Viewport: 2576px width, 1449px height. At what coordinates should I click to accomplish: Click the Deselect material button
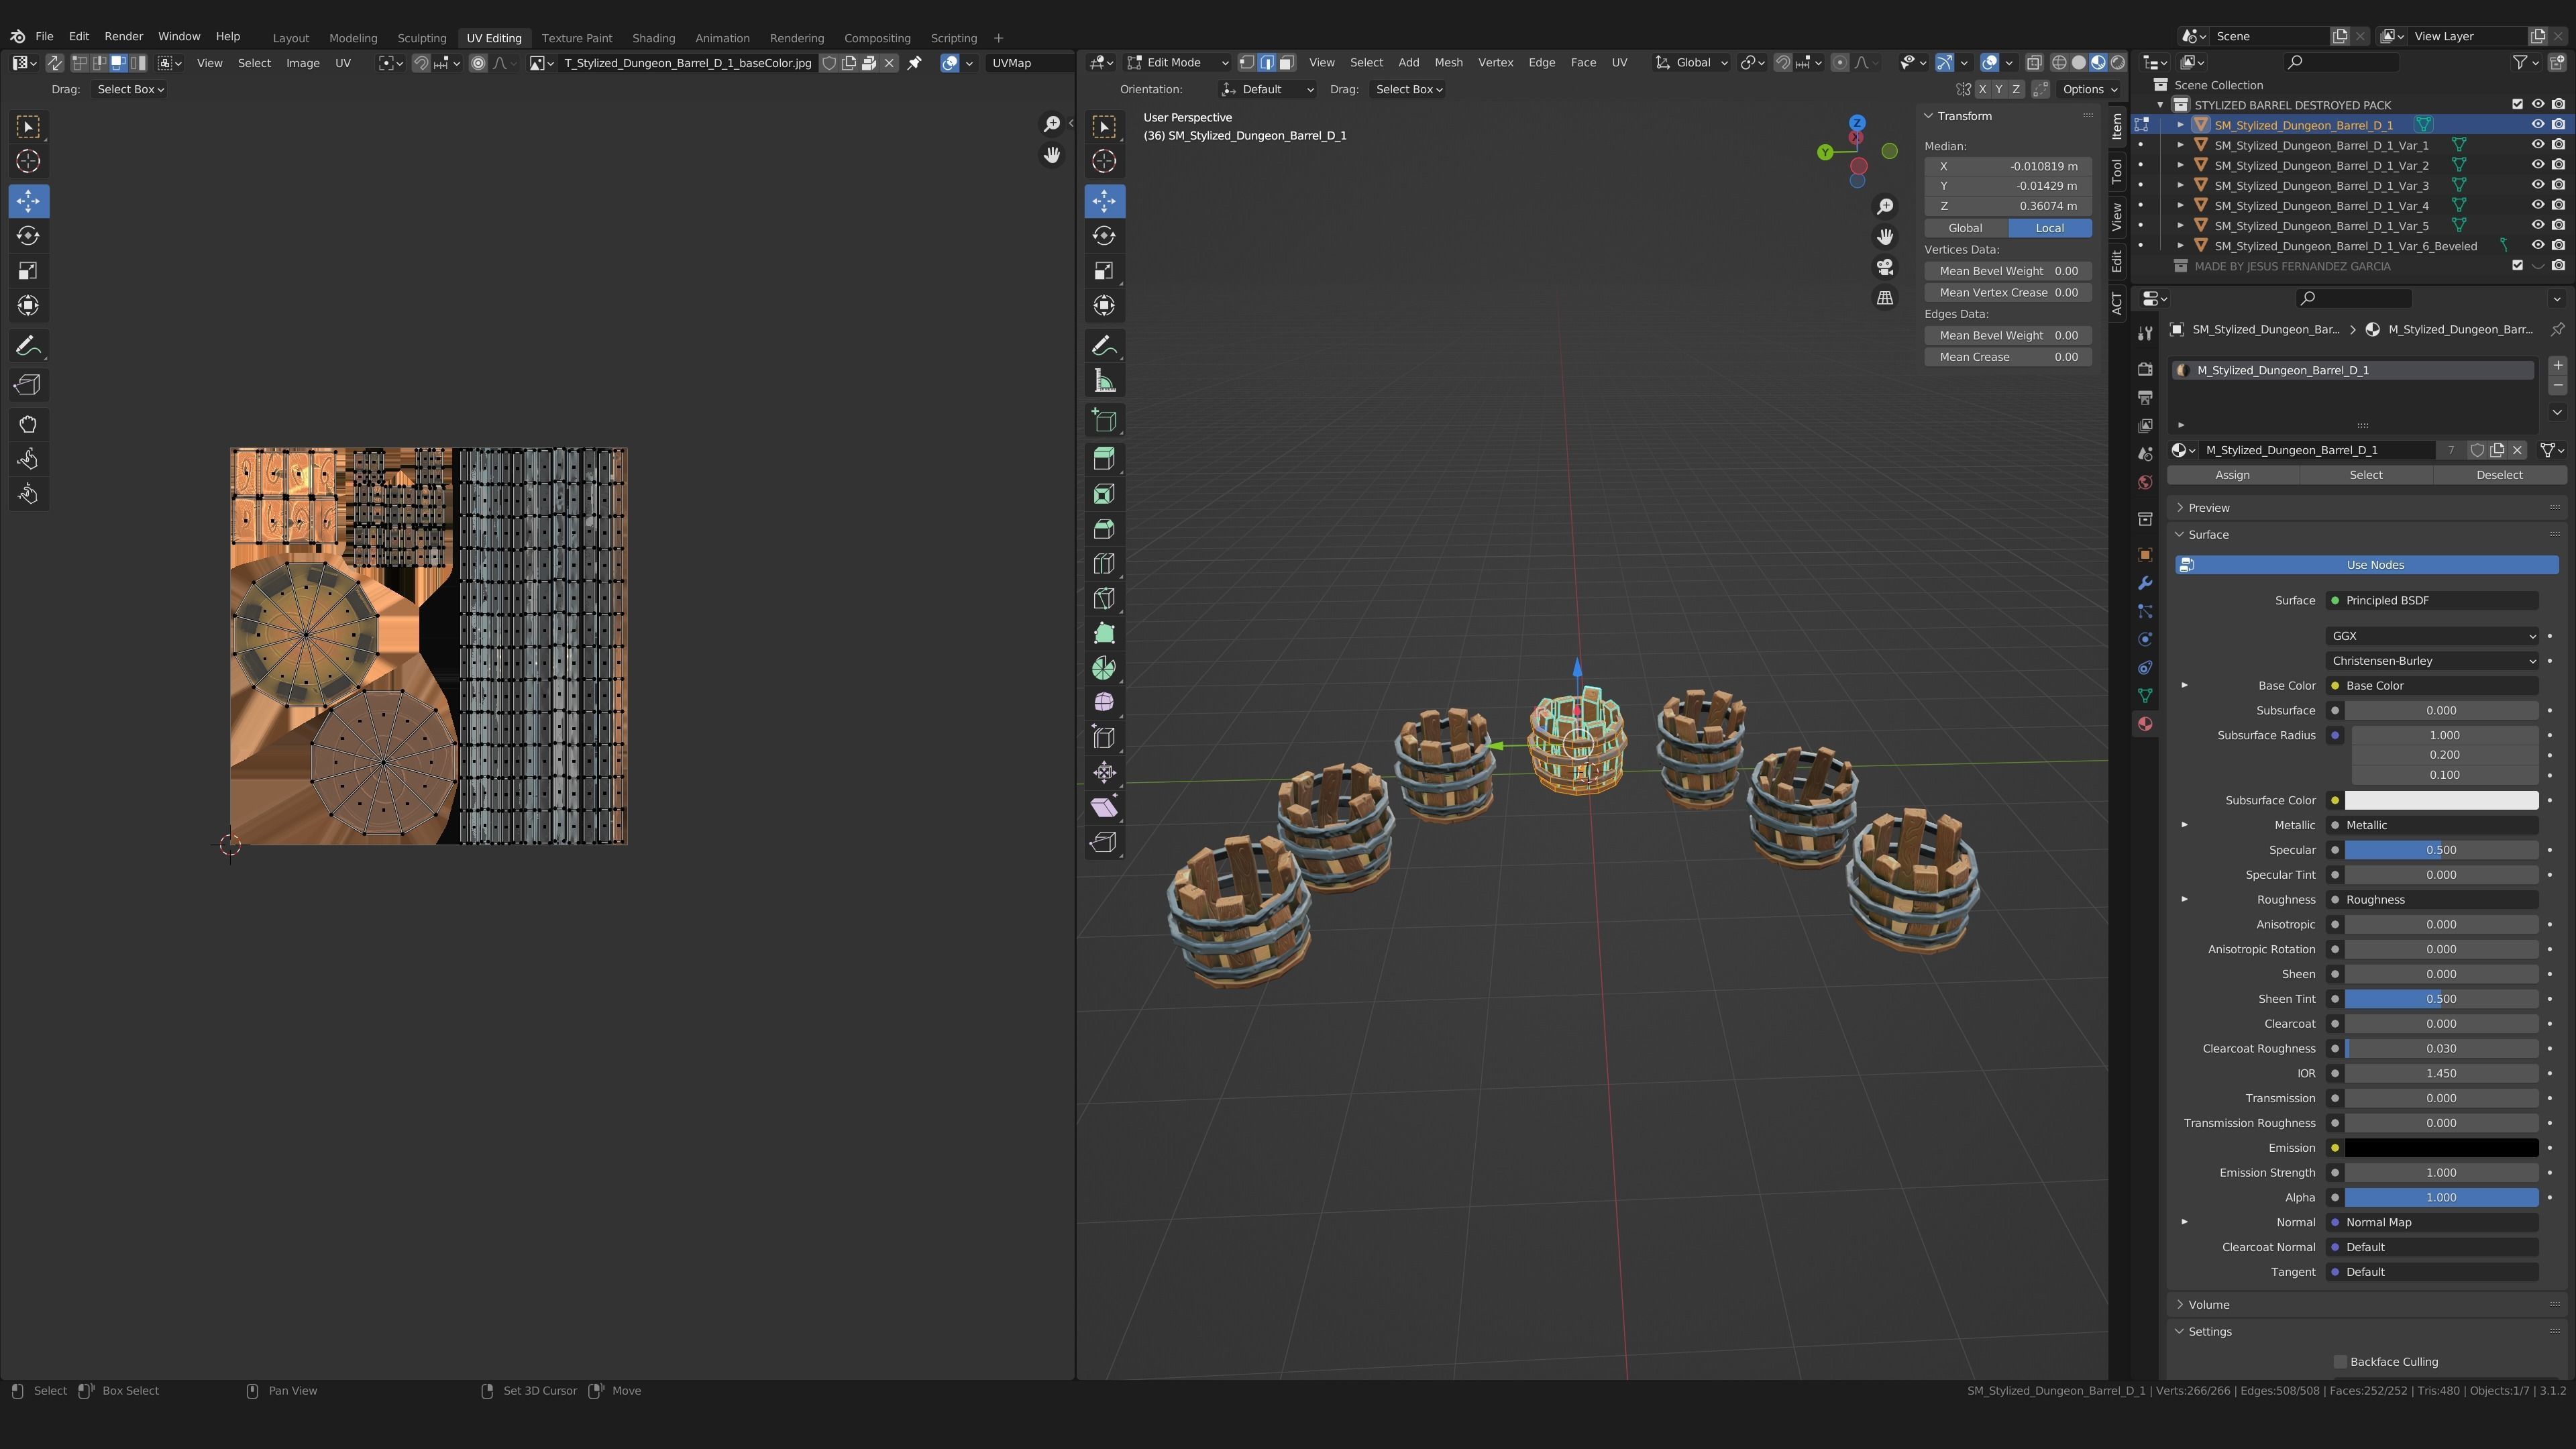(x=2499, y=475)
